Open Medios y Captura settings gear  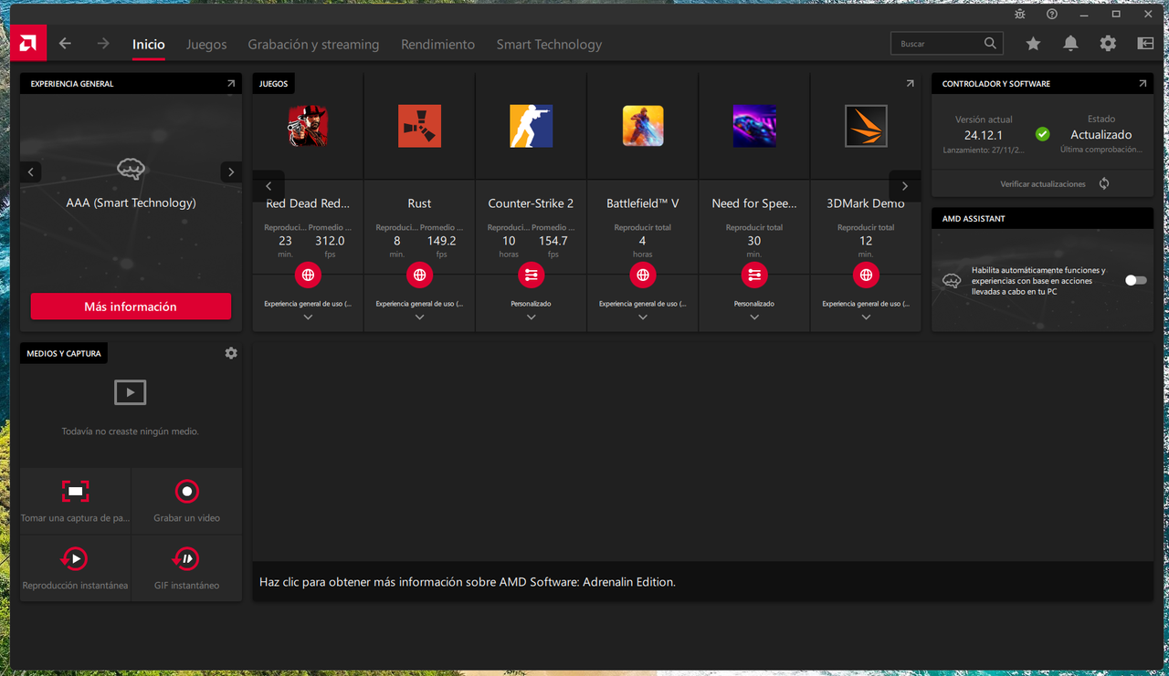[x=231, y=353]
